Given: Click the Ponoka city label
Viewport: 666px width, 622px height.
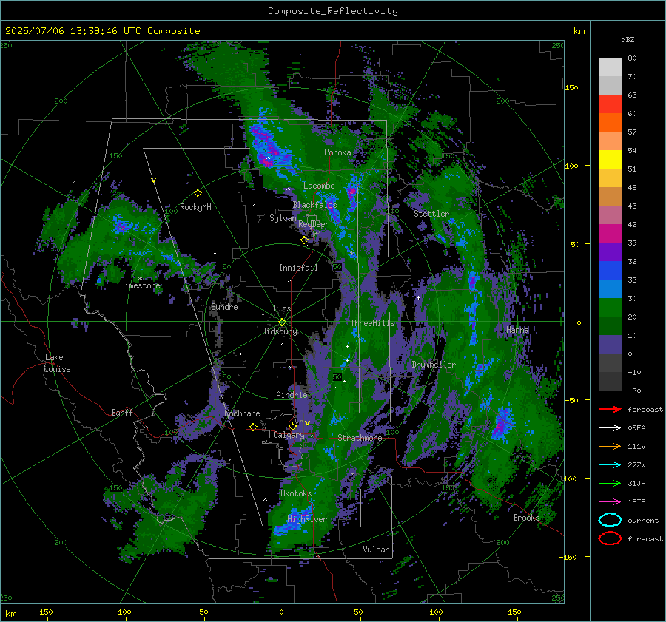Looking at the screenshot, I should click(x=337, y=152).
